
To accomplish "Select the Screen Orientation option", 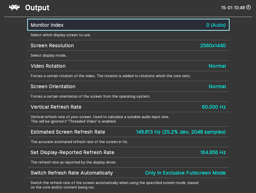I will [128, 86].
